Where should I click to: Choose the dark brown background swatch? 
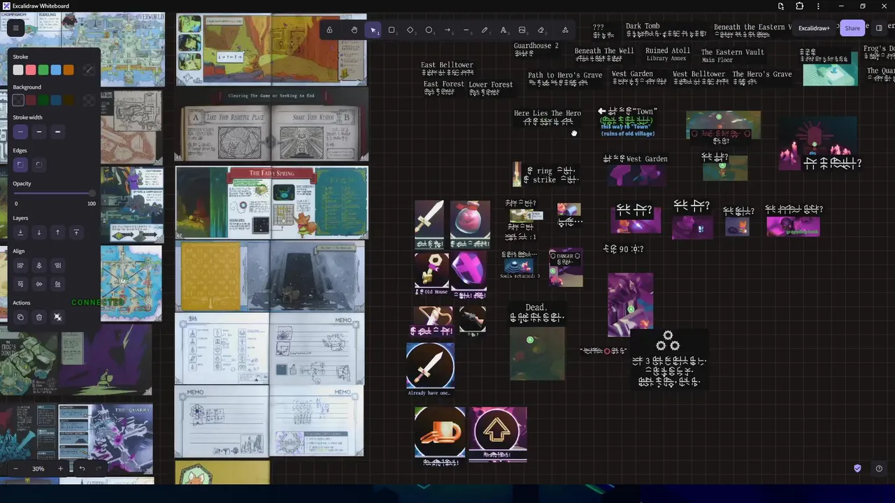click(x=69, y=101)
